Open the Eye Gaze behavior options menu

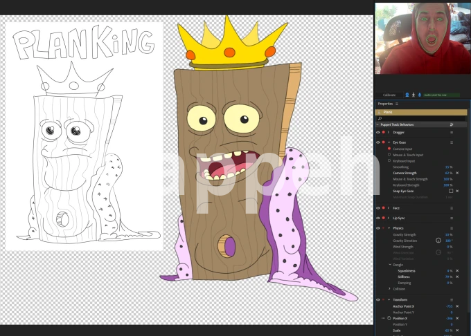(452, 142)
